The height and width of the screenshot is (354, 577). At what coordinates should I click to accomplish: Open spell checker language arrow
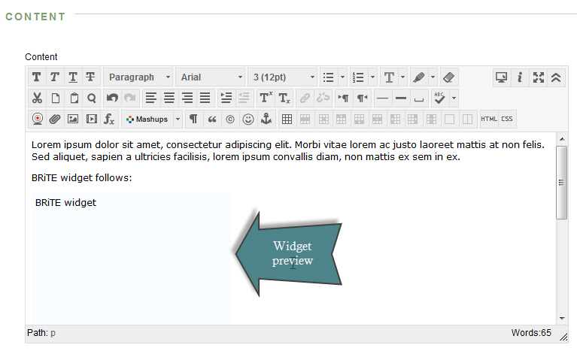[454, 98]
